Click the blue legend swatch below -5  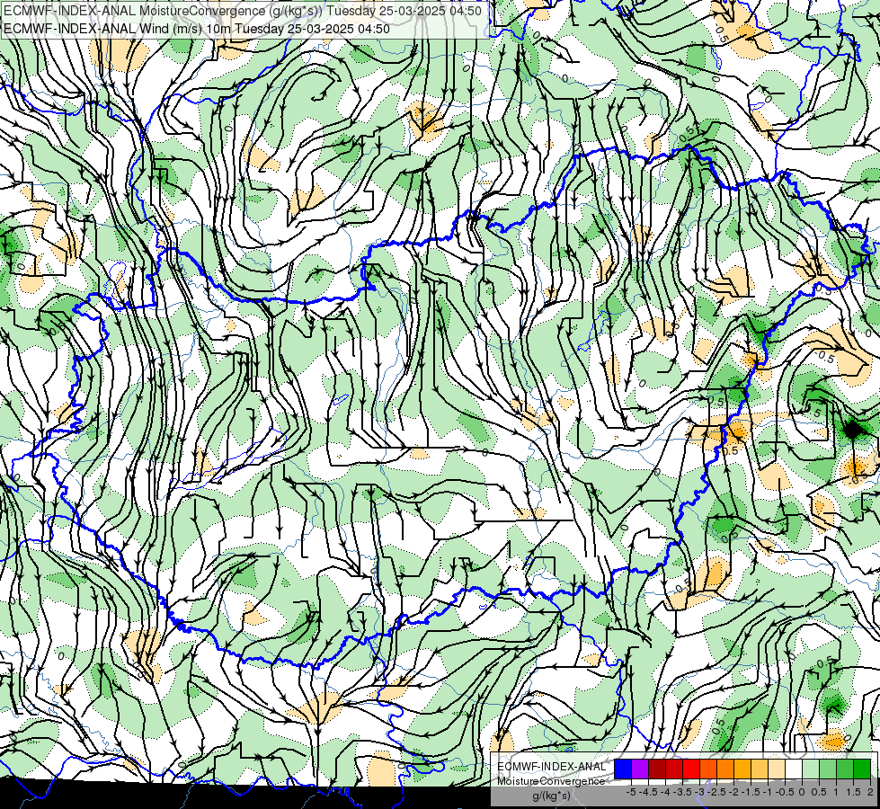click(x=623, y=769)
